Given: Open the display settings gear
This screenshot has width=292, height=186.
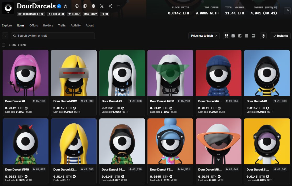Looking at the screenshot, I should 263,36.
